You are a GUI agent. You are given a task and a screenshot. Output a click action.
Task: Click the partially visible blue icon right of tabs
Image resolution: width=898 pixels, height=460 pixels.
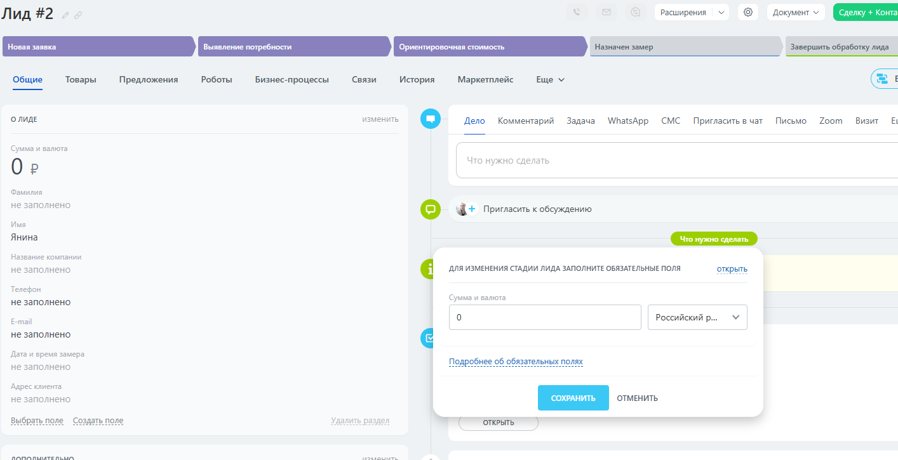[x=884, y=79]
